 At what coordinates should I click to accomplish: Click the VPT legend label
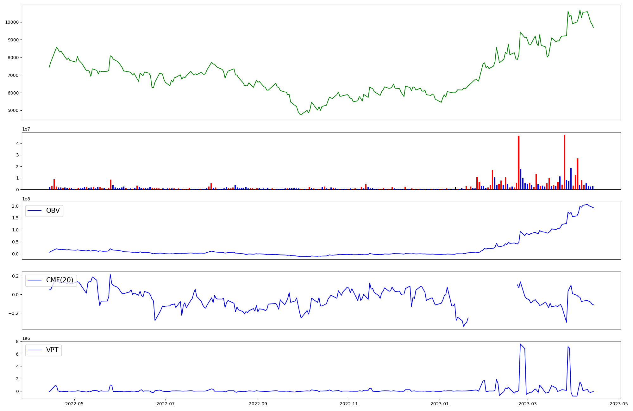click(52, 350)
